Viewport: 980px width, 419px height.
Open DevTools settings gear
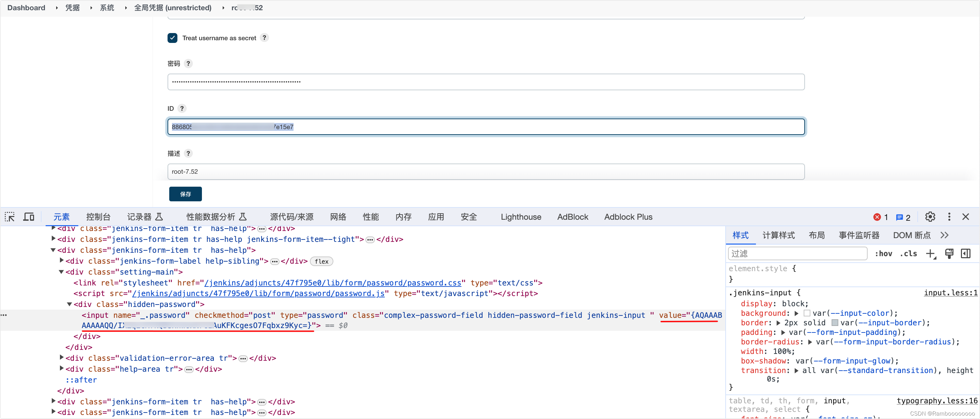[930, 217]
